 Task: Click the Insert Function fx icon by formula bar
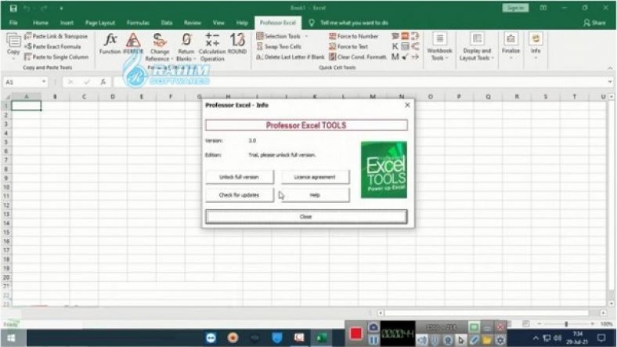pos(103,81)
